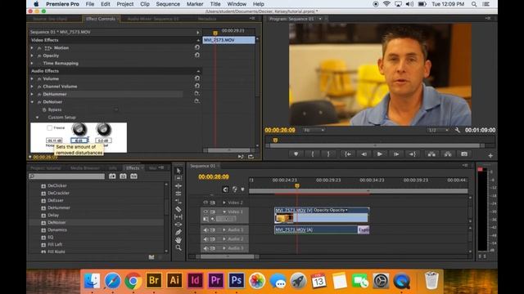This screenshot has height=294, width=524.
Task: Open the Program monitor settings wrench
Action: (x=458, y=130)
